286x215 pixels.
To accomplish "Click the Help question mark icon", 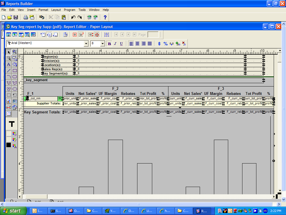I will tap(105, 17).
